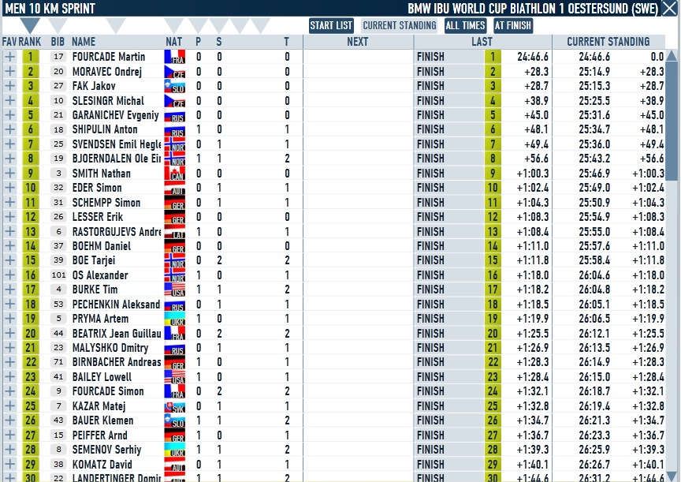Add KAZAR Matej to favorites with plus icon

[9, 405]
